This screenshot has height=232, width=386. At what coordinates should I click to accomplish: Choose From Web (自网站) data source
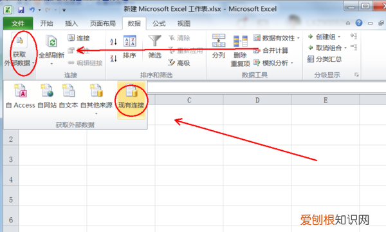tap(47, 97)
